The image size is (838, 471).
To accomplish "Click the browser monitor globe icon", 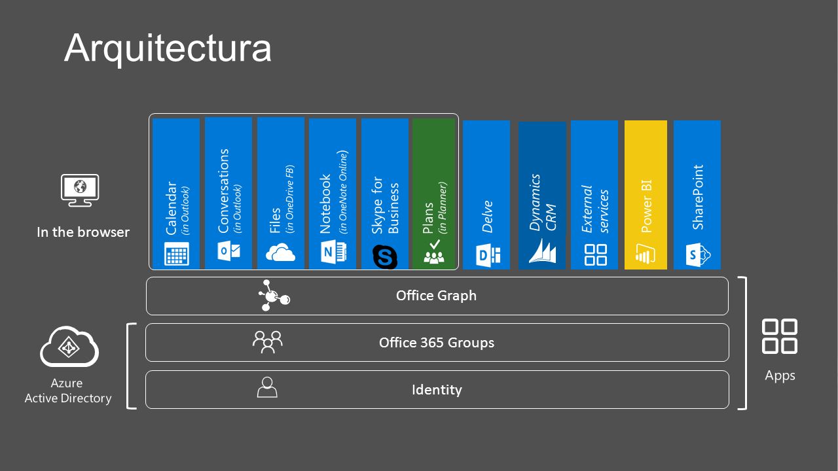I will coord(80,190).
